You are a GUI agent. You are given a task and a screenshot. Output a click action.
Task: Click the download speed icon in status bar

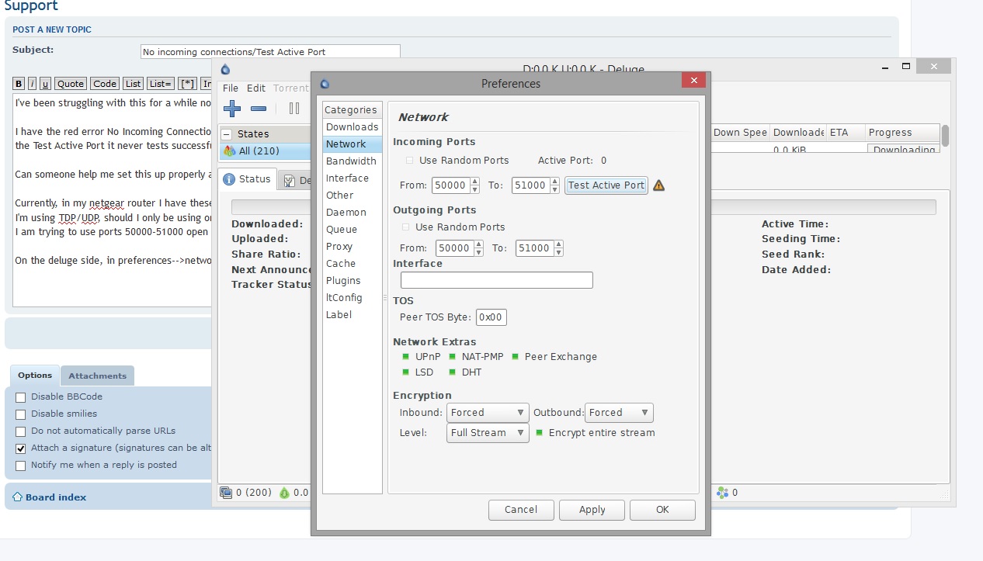[284, 492]
